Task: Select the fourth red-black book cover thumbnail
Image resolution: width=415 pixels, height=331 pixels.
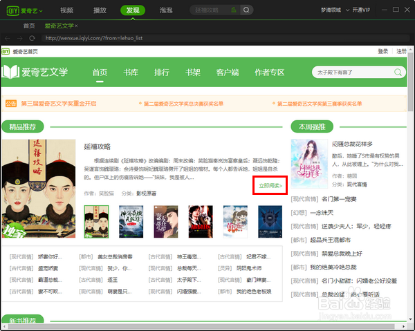Action: coord(201,222)
